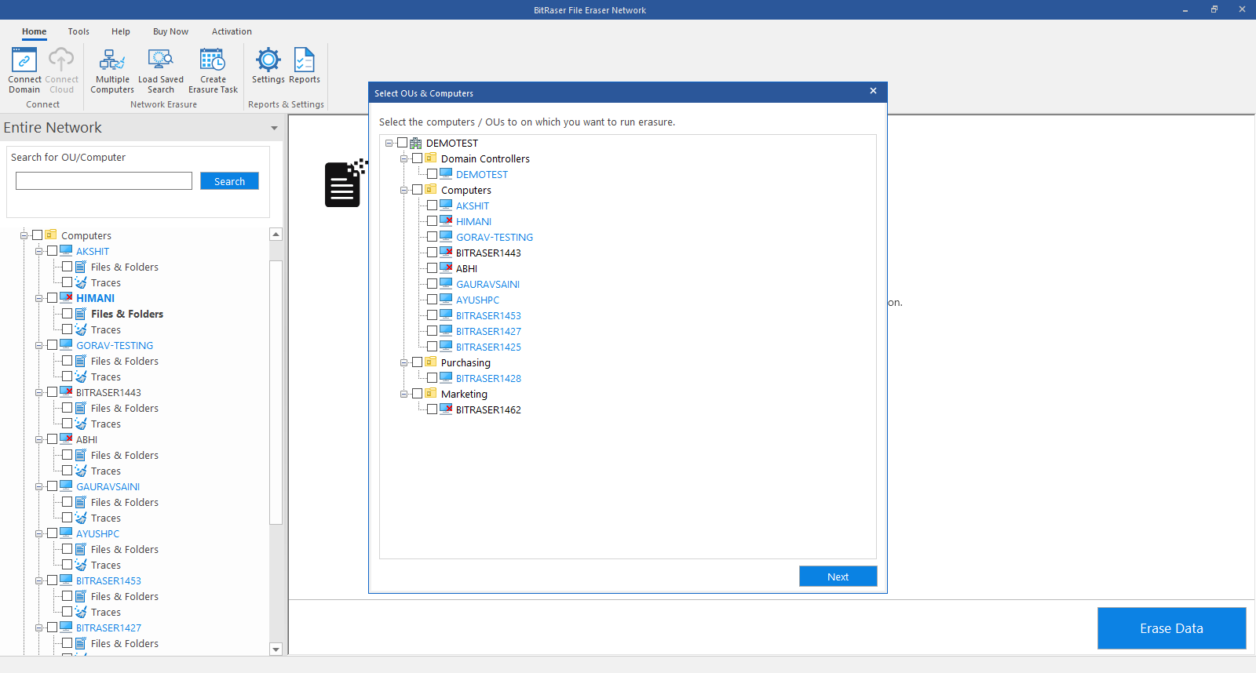Screen dimensions: 1256x673
Task: Open Create Erasure Task
Action: (x=213, y=71)
